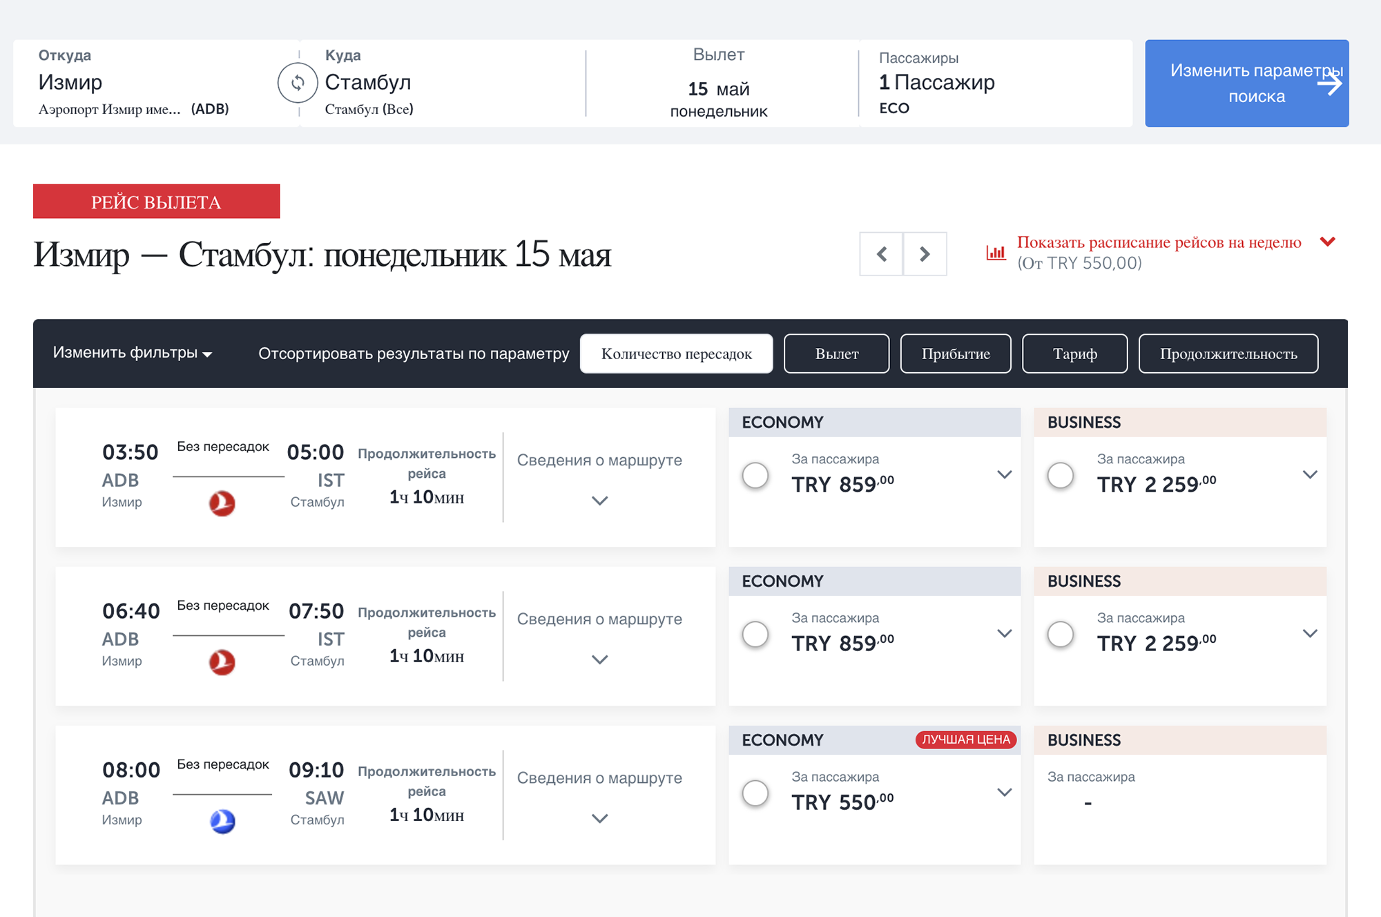Screen dimensions: 1381x917
Task: Open Показать расписание рейсов на неделю link
Action: pyautogui.click(x=1159, y=242)
